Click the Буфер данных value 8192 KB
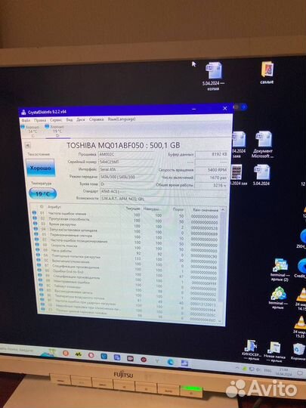306x408 pixels. [212, 154]
